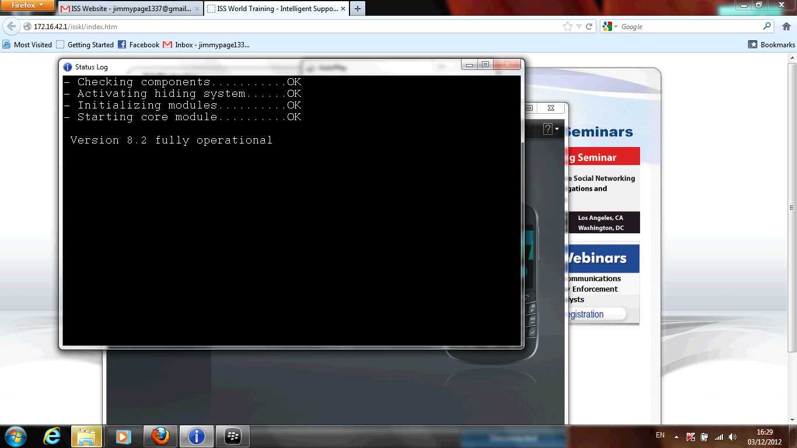Image resolution: width=797 pixels, height=448 pixels.
Task: Open Windows Media Player from taskbar
Action: click(123, 436)
